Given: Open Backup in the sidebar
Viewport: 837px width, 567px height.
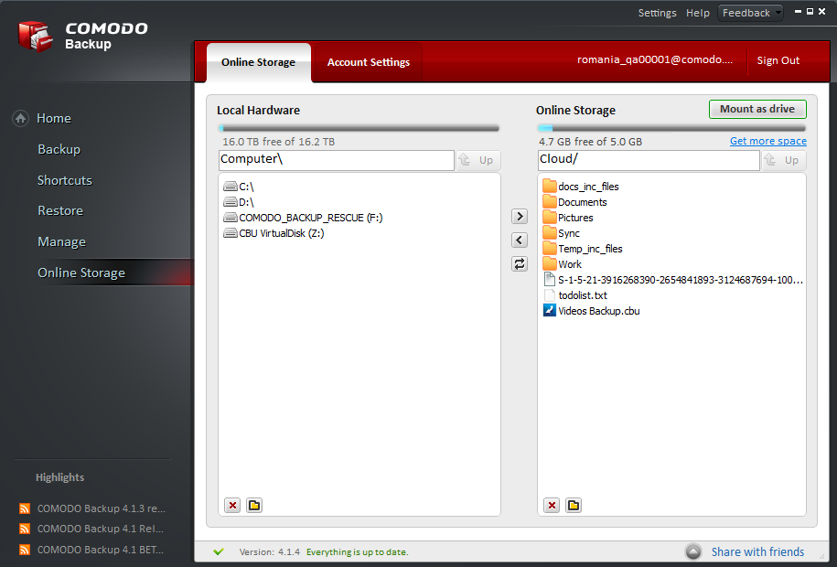Looking at the screenshot, I should pos(59,149).
